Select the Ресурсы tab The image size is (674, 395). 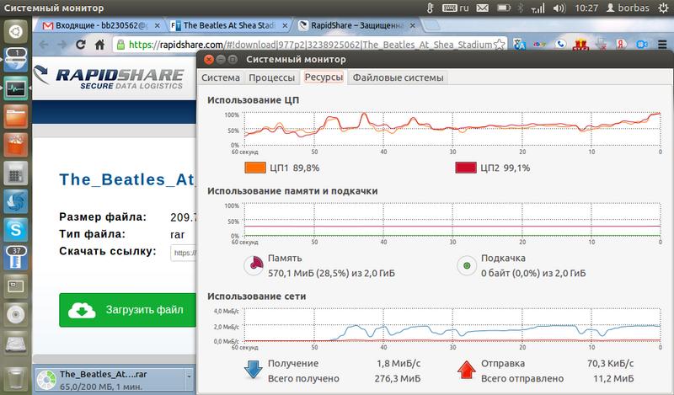tap(324, 77)
